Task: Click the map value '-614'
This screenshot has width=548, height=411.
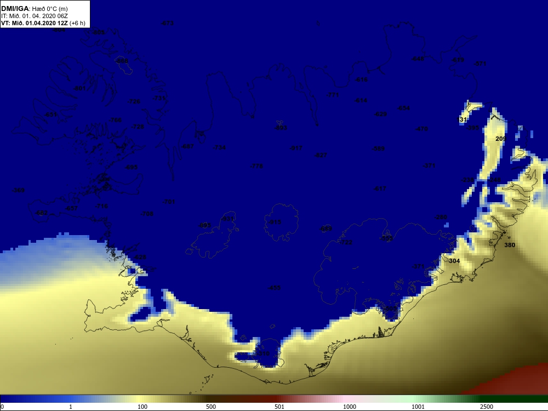Action: pos(361,100)
